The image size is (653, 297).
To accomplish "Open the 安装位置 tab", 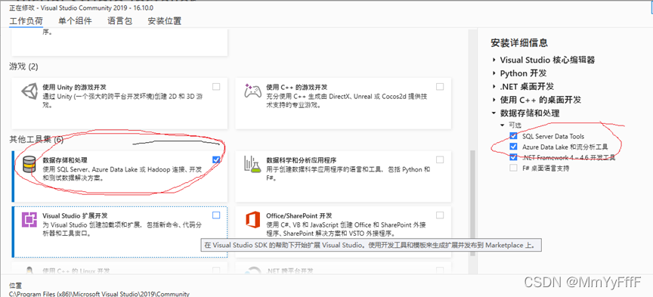I will (165, 21).
